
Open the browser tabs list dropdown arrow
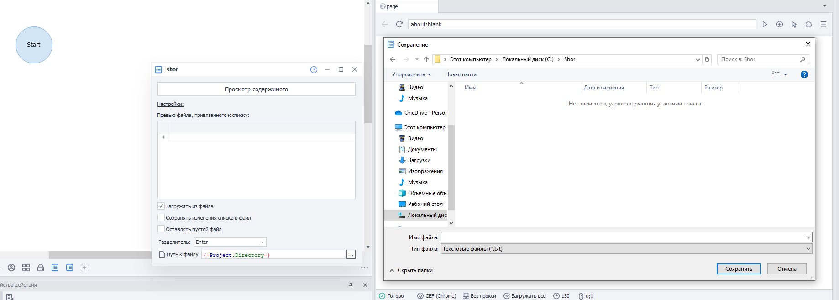coord(824,6)
